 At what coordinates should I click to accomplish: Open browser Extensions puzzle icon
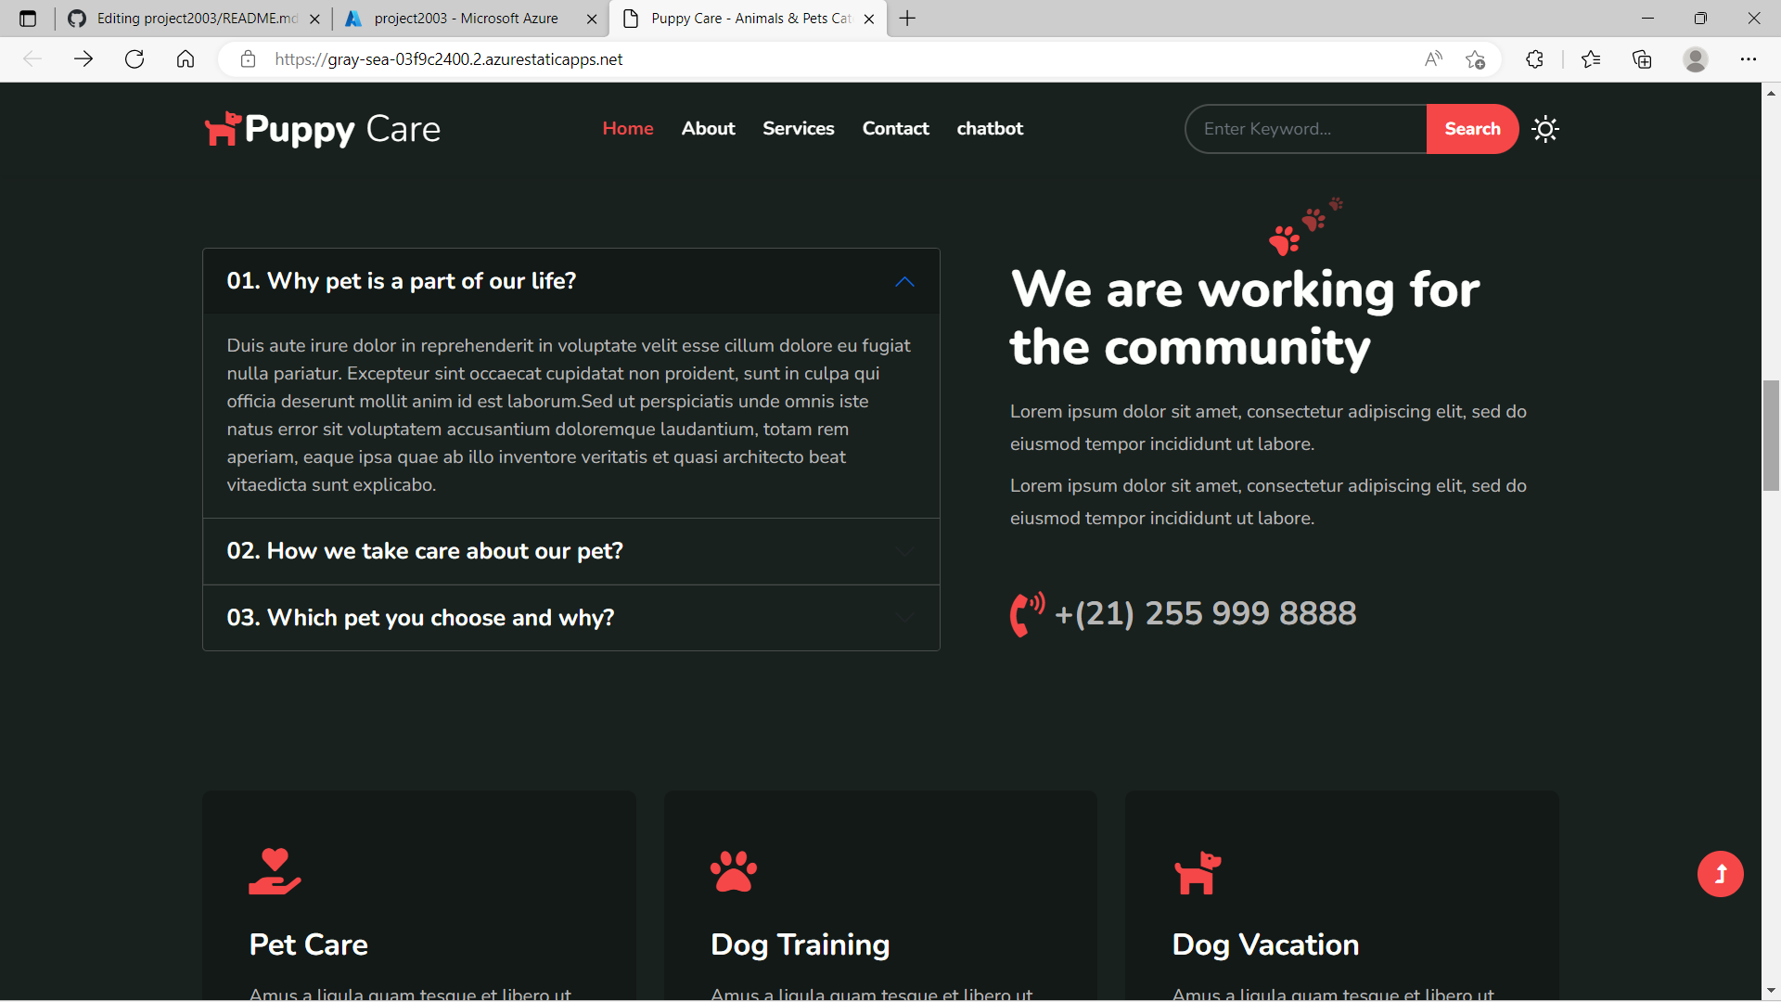1534,59
